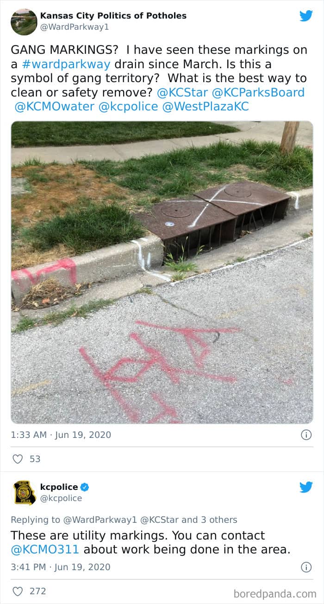The width and height of the screenshot is (324, 604).
Task: Open the @KCParksBoard mention
Action: (258, 92)
